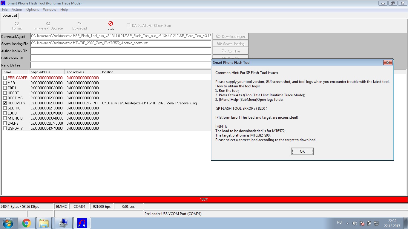Click the Nand Util File field
This screenshot has height=229, width=408.
(121, 65)
